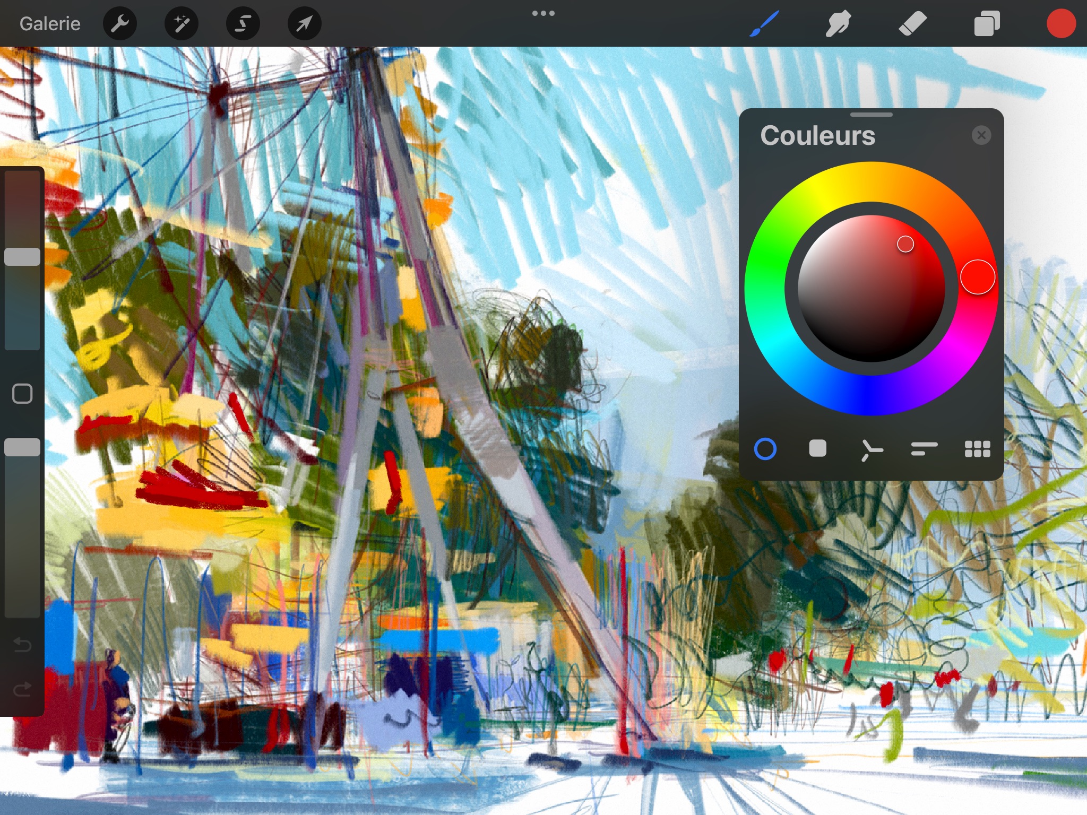The height and width of the screenshot is (815, 1087).
Task: Switch to the Value sliders tab
Action: (924, 449)
